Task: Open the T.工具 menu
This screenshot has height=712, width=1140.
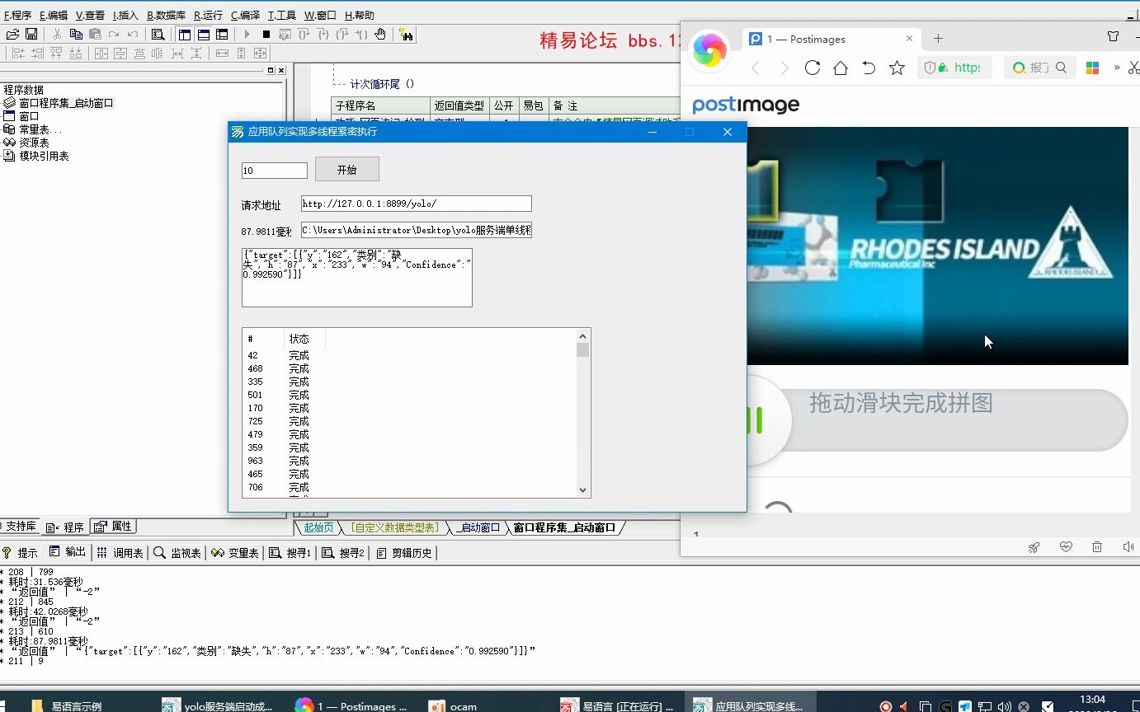Action: (282, 15)
